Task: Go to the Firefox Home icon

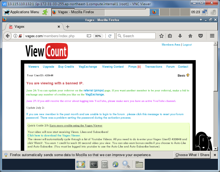Action: point(190,36)
